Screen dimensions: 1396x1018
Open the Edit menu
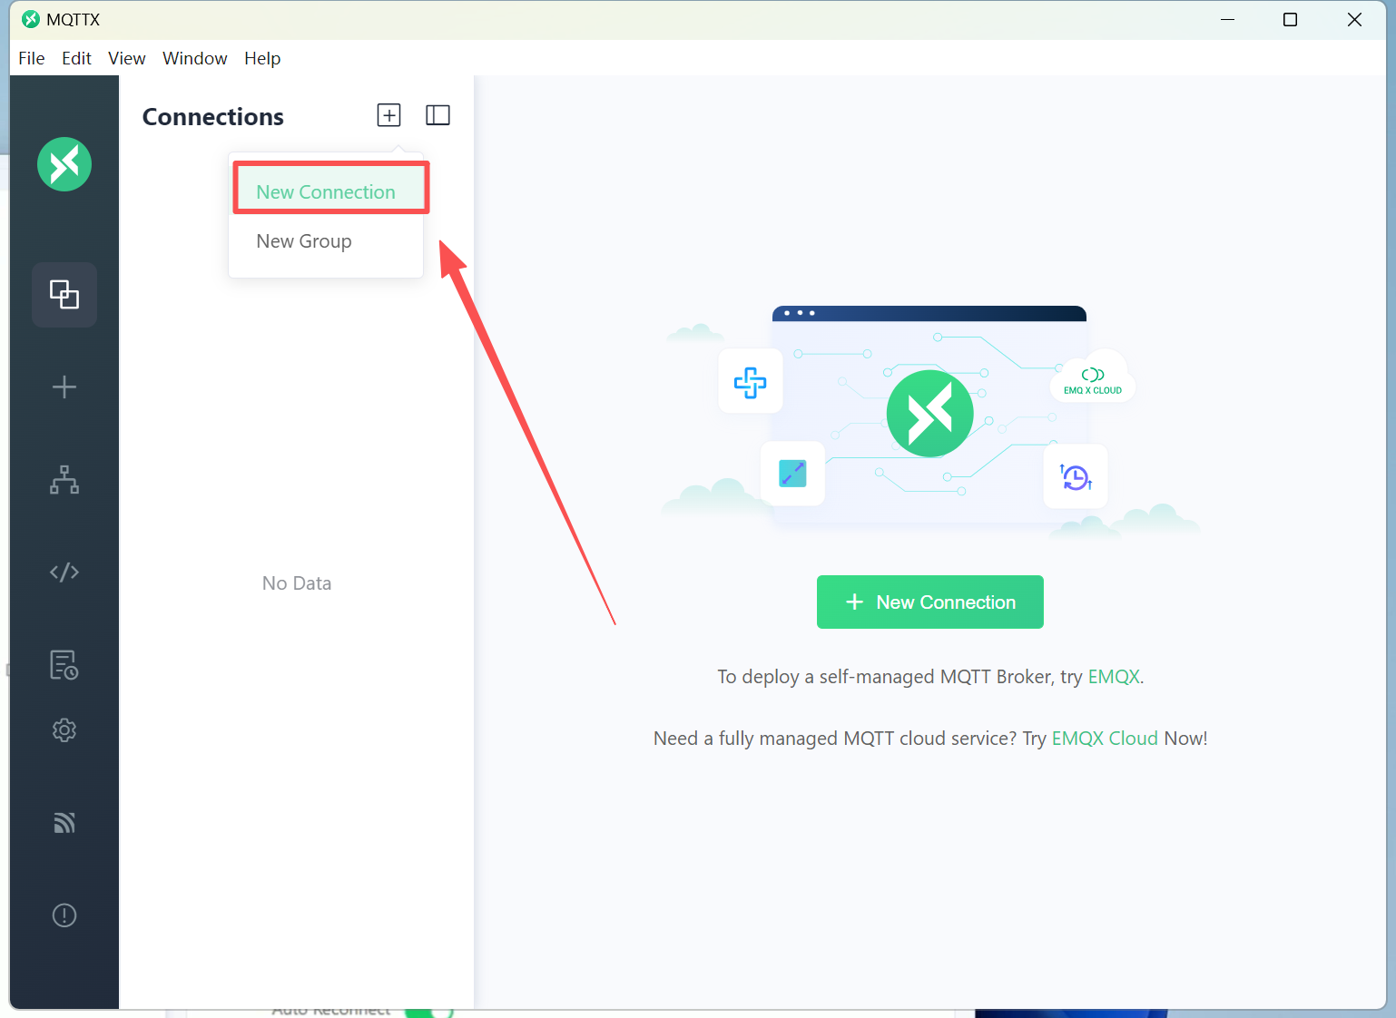pos(76,58)
